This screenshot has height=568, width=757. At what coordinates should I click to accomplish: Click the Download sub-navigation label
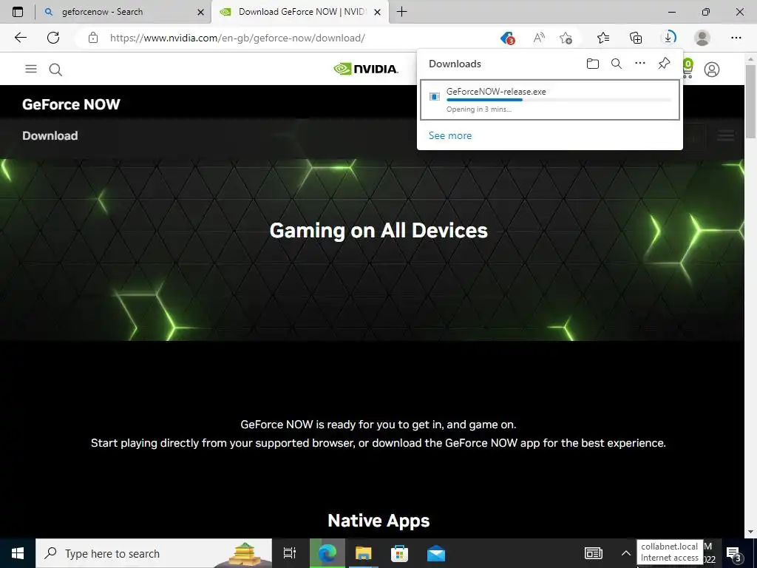click(50, 136)
